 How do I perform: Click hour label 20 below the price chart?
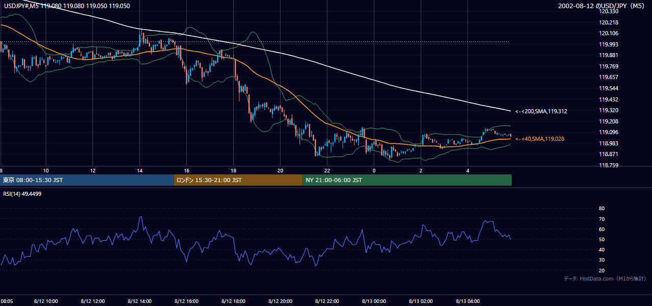click(280, 170)
